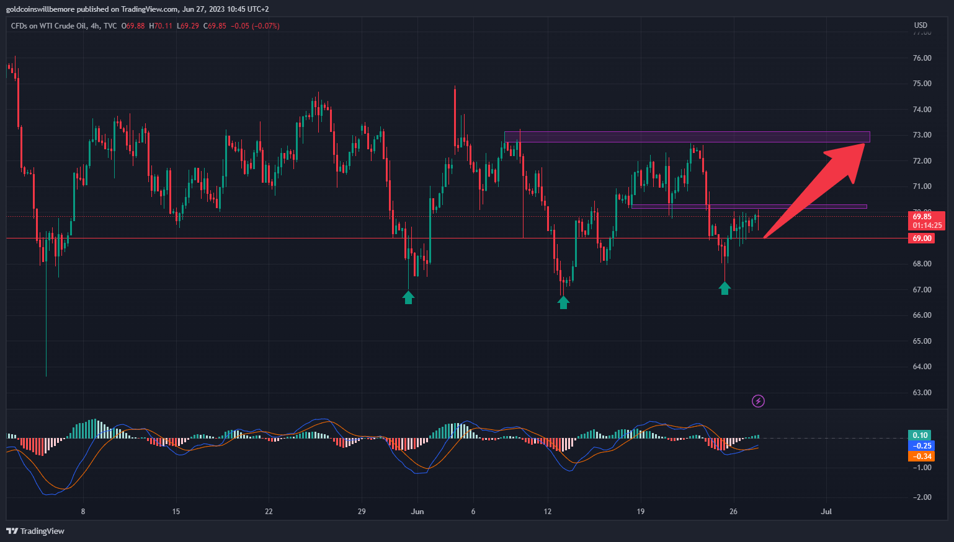954x542 pixels.
Task: Click the date label 8 on time axis
Action: click(x=83, y=512)
